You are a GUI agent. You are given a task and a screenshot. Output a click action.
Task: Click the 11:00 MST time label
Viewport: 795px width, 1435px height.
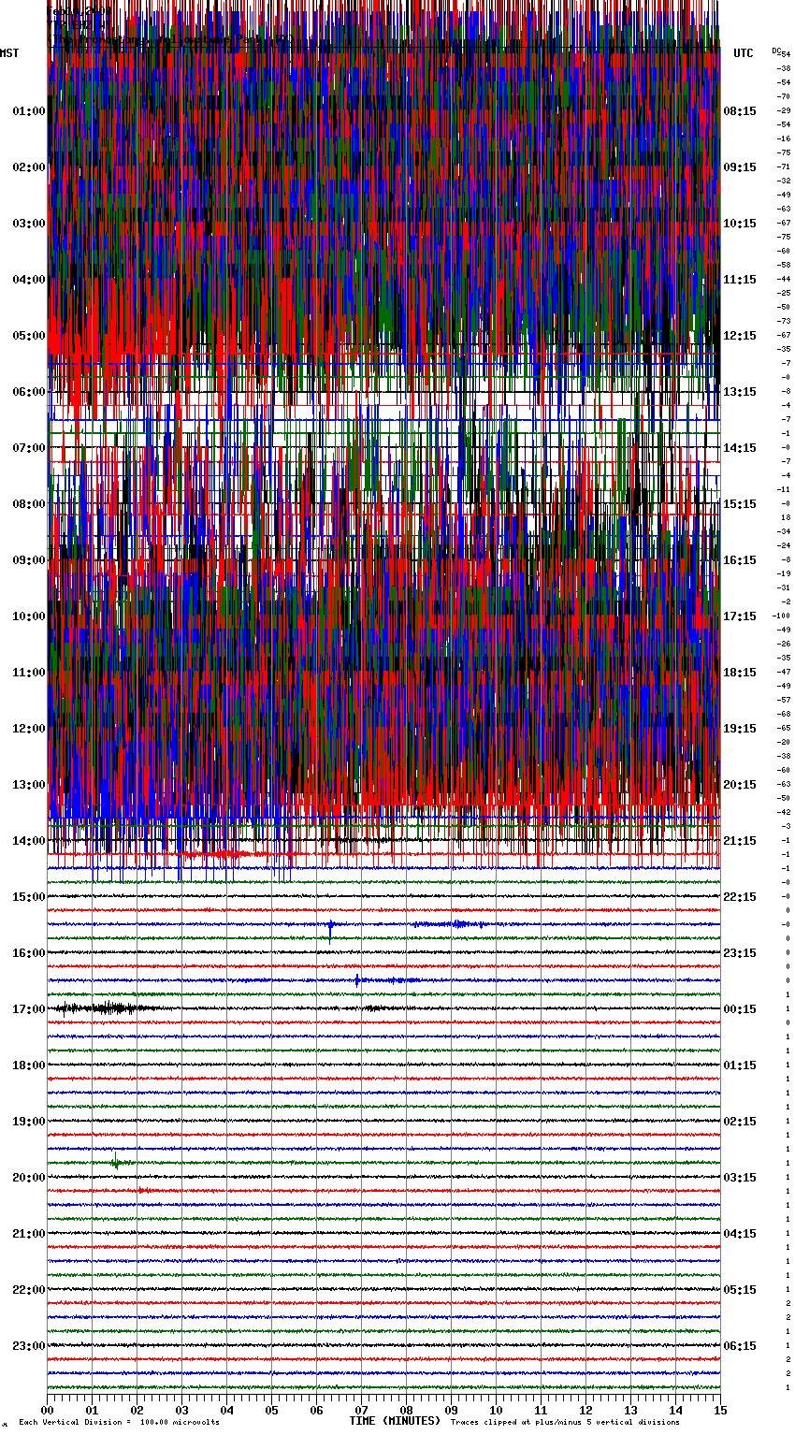coord(29,673)
